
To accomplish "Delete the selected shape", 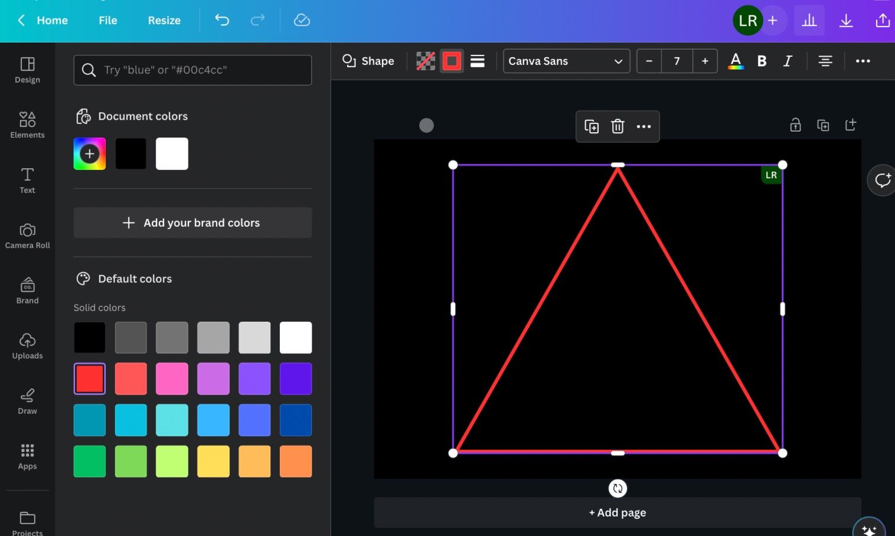I will [x=618, y=126].
